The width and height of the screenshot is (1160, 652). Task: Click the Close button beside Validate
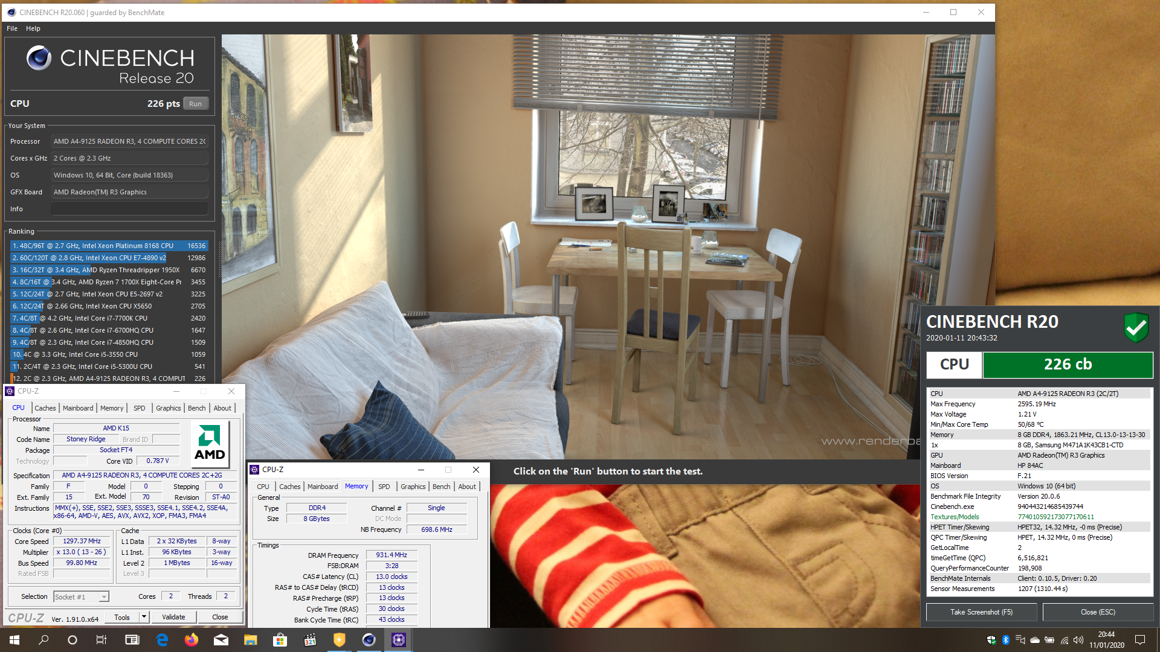[x=220, y=617]
